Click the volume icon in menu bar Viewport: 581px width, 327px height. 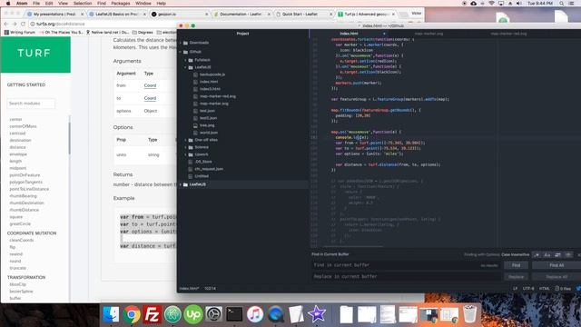[x=519, y=4]
